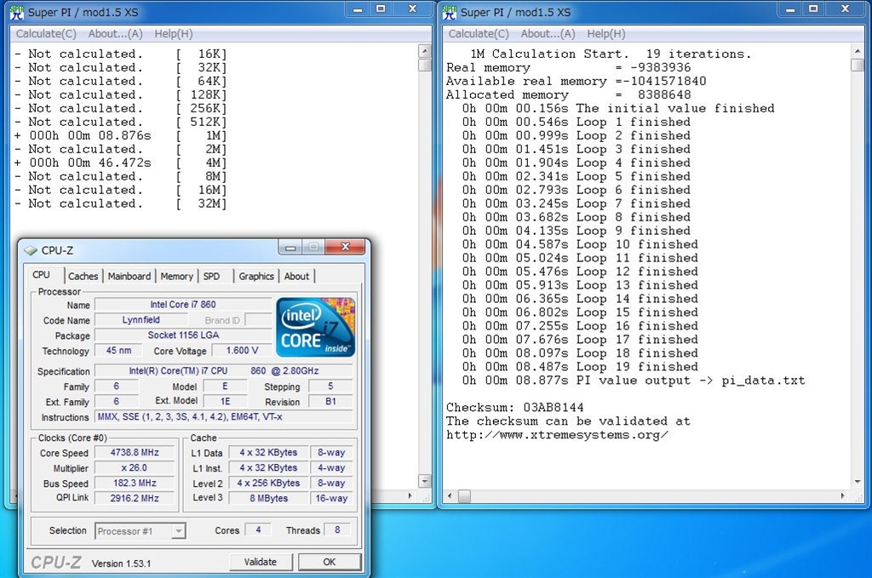The width and height of the screenshot is (872, 578).
Task: Switch to the Mainboard tab in CPU-Z
Action: (129, 276)
